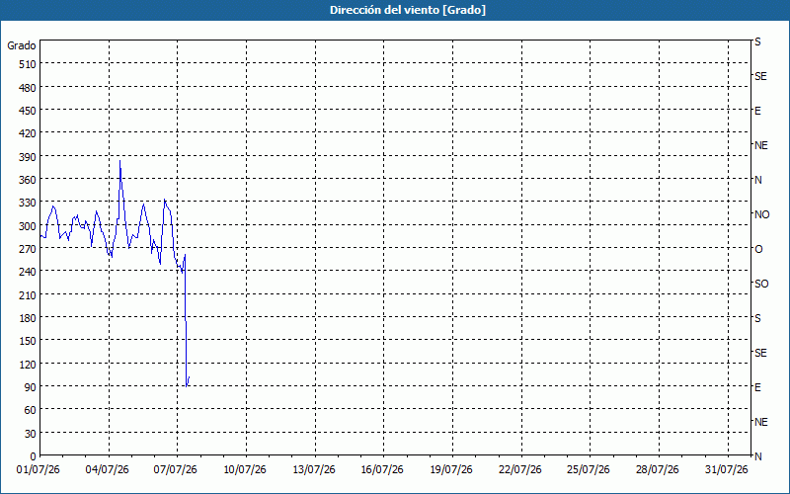Select the 270 value on the degree axis
Image resolution: width=790 pixels, height=494 pixels.
pyautogui.click(x=29, y=249)
